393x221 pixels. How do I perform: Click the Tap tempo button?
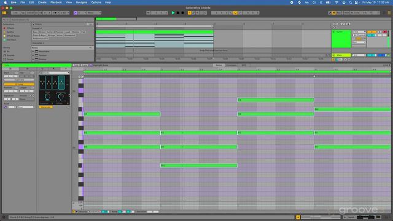pyautogui.click(x=23, y=13)
